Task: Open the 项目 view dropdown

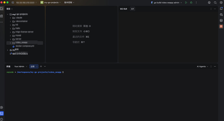Action: 9,9
